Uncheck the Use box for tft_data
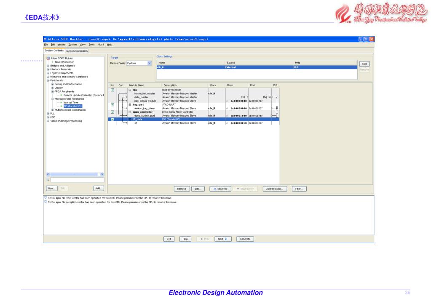 tap(112, 120)
